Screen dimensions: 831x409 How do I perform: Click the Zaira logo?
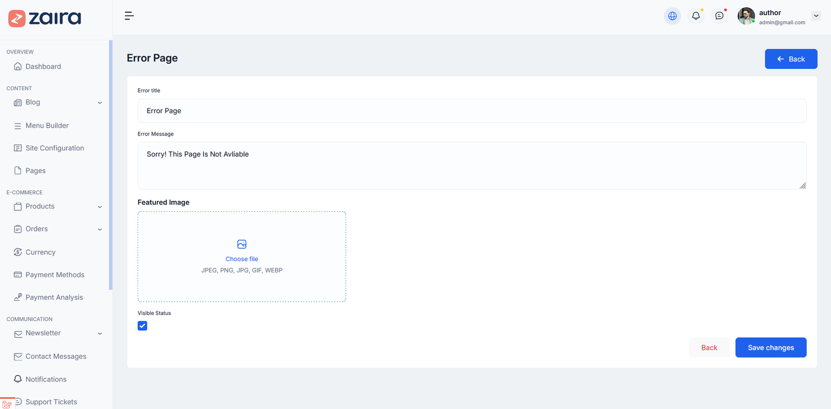[45, 18]
